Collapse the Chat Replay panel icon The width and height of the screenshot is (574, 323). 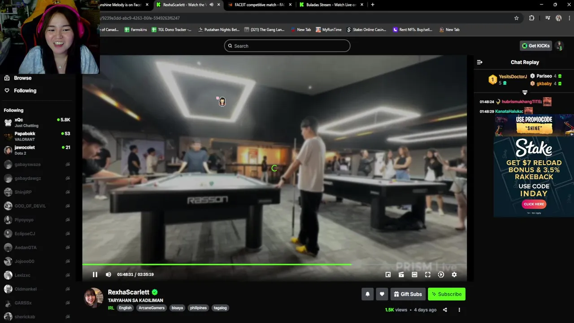479,62
